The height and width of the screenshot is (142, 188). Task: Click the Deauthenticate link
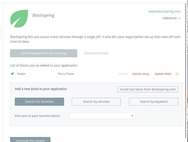pos(96,53)
